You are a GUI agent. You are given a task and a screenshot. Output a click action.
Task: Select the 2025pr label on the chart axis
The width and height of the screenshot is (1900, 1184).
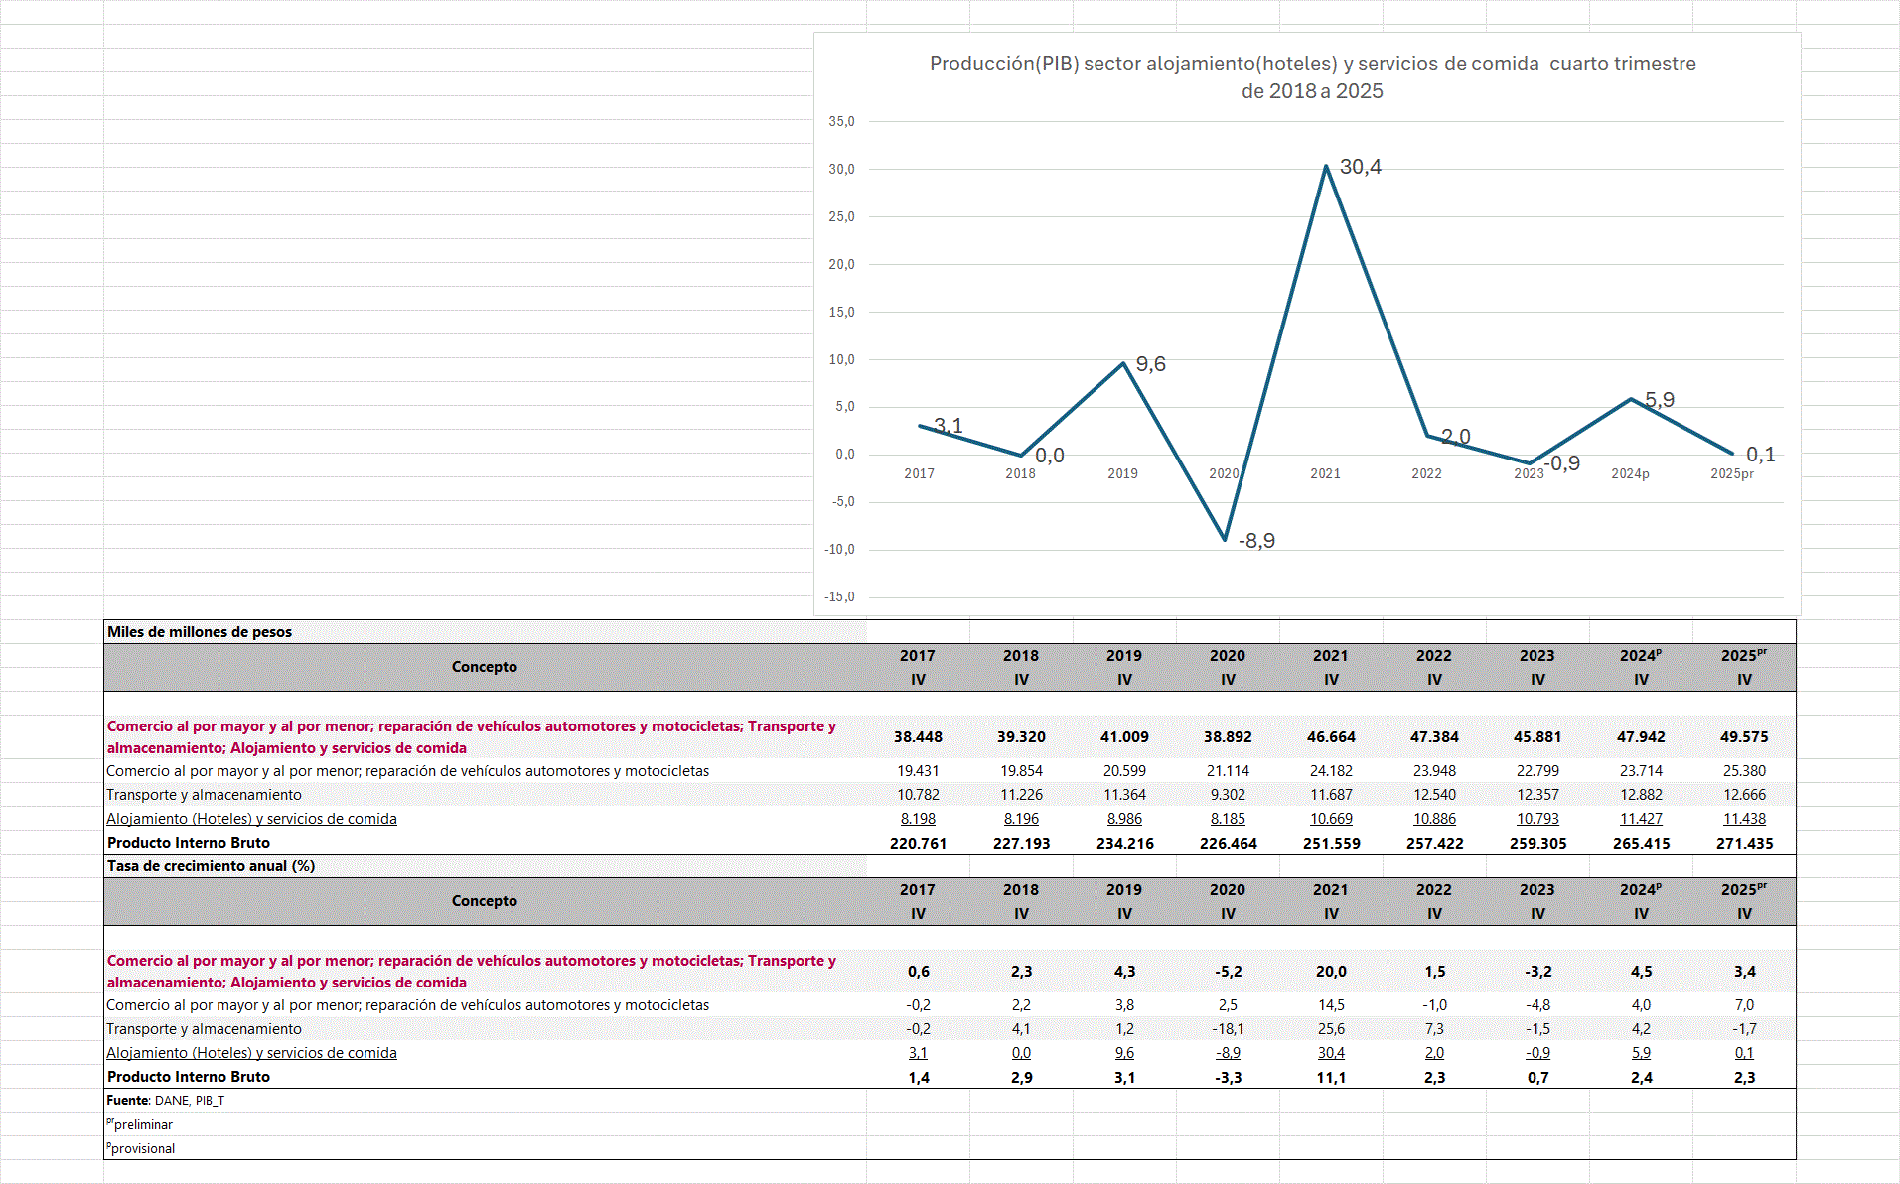(1731, 474)
